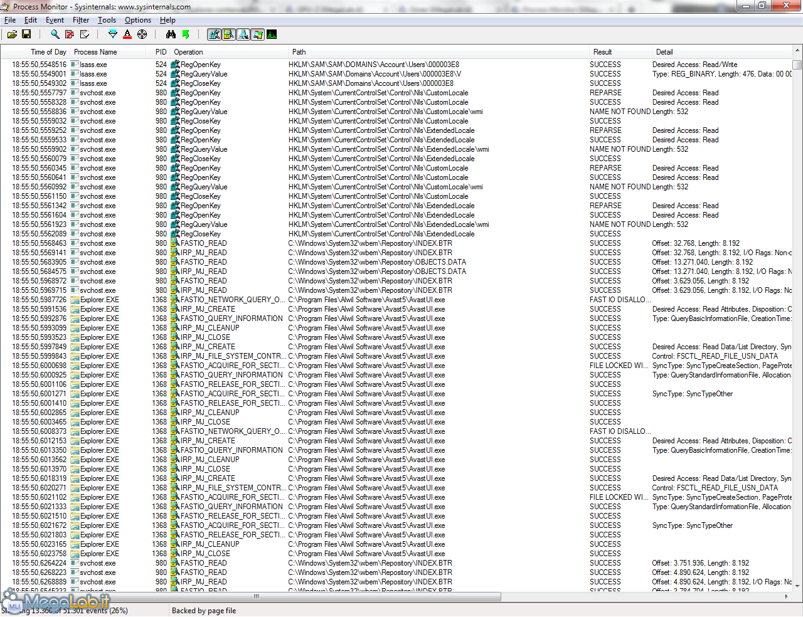Open the Edit menu

[31, 20]
